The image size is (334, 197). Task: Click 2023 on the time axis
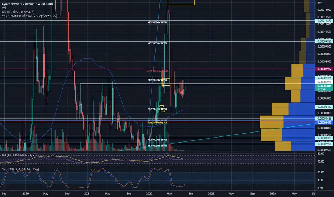click(211, 194)
